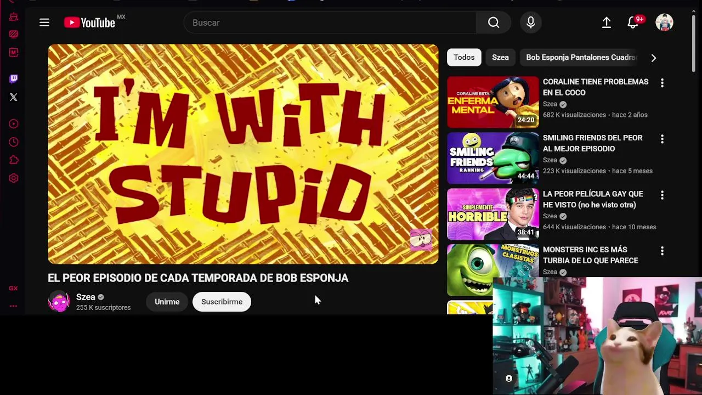Open options for MONSTERS INC video

(x=662, y=251)
